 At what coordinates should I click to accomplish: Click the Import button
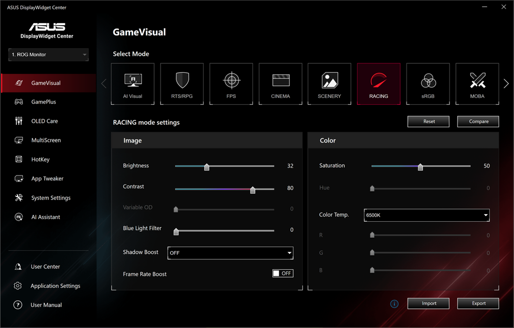click(429, 303)
